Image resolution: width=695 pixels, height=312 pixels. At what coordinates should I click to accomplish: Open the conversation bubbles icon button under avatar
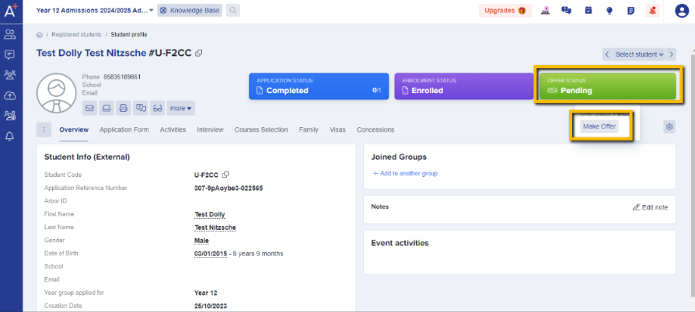pos(141,108)
